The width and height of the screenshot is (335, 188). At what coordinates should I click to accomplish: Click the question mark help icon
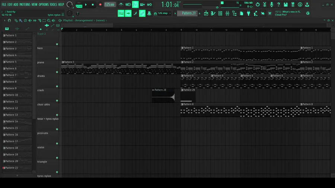278,4
